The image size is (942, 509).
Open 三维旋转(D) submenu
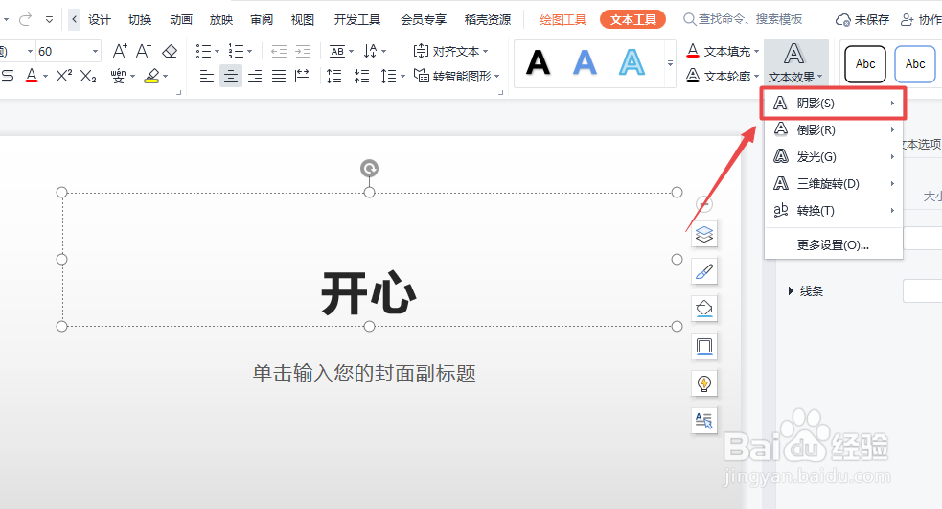(834, 183)
